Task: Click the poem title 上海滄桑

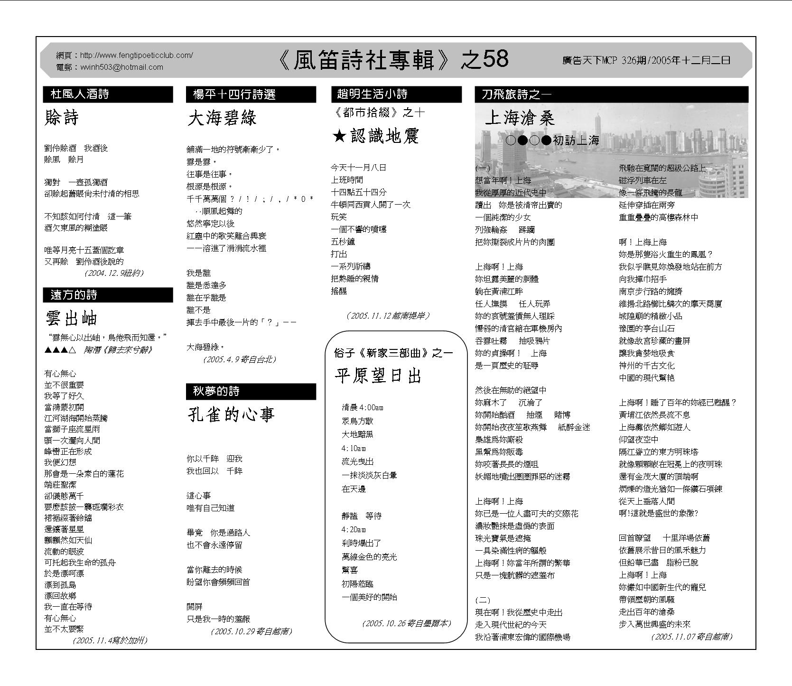Action: point(520,118)
